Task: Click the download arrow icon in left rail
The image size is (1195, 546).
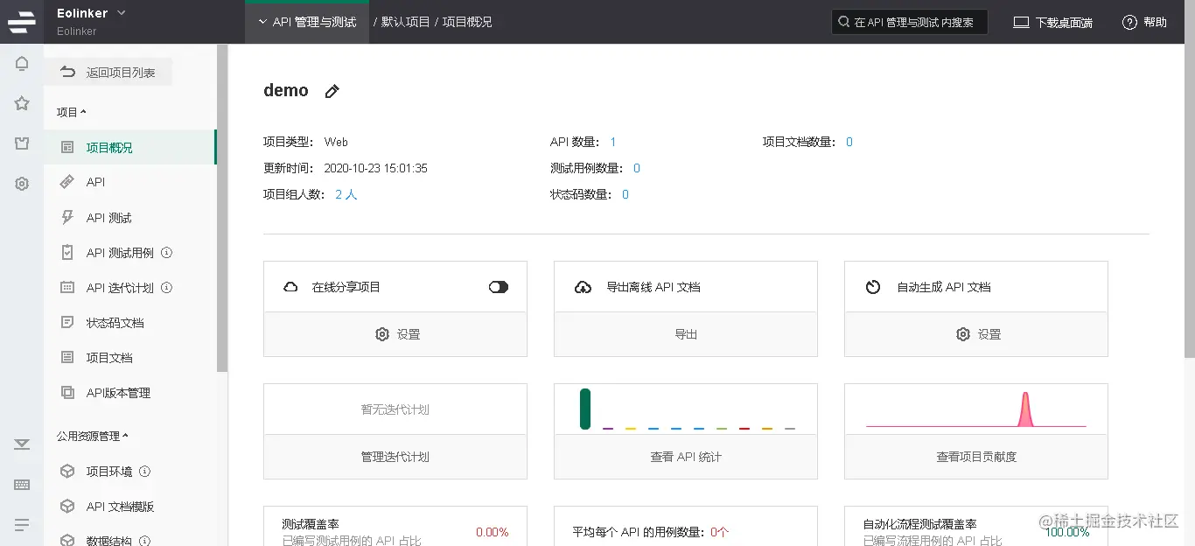Action: click(22, 444)
